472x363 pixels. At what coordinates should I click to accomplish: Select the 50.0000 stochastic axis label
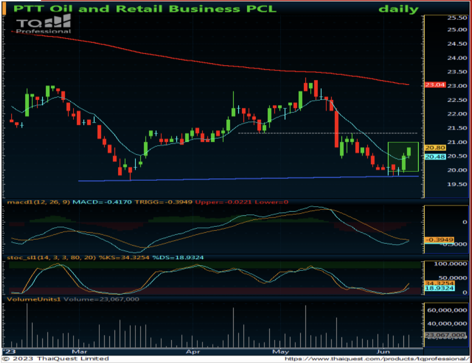tap(453, 278)
